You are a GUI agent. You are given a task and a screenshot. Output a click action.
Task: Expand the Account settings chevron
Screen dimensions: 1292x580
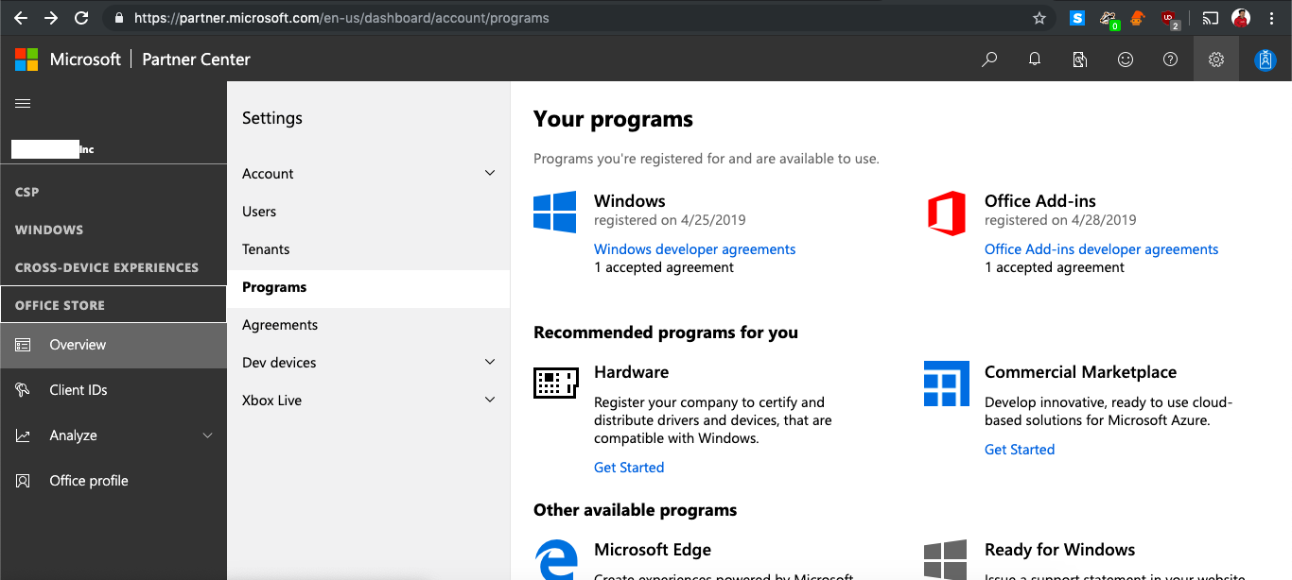click(x=490, y=173)
